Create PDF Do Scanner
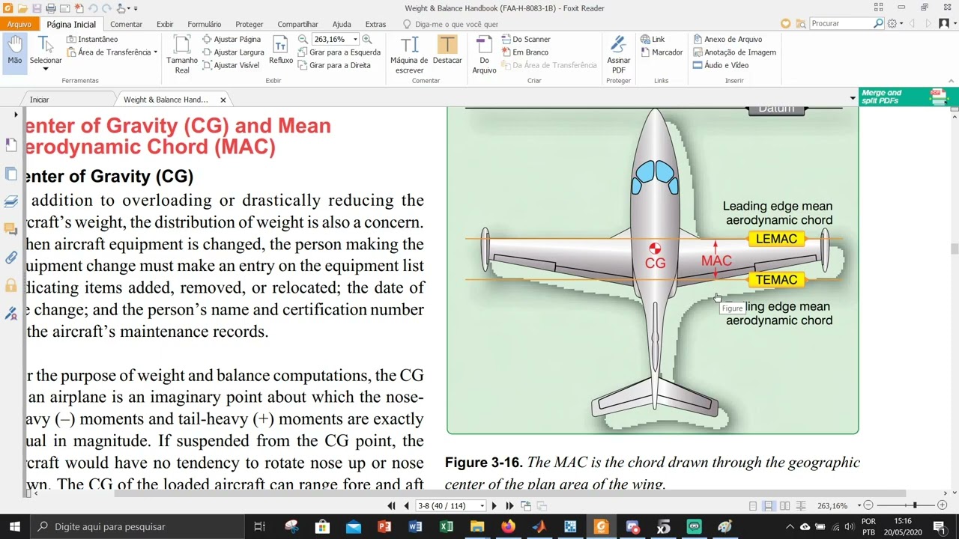959x539 pixels. 525,39
